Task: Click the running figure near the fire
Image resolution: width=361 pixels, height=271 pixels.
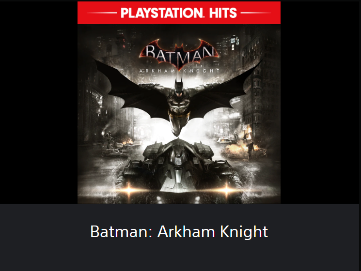Action: (250, 151)
